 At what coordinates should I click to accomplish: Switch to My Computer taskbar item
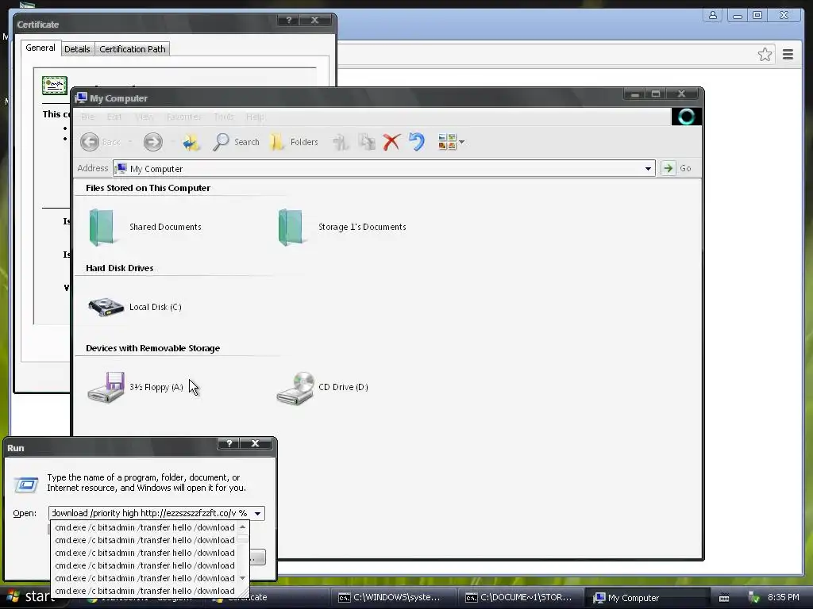[647, 597]
